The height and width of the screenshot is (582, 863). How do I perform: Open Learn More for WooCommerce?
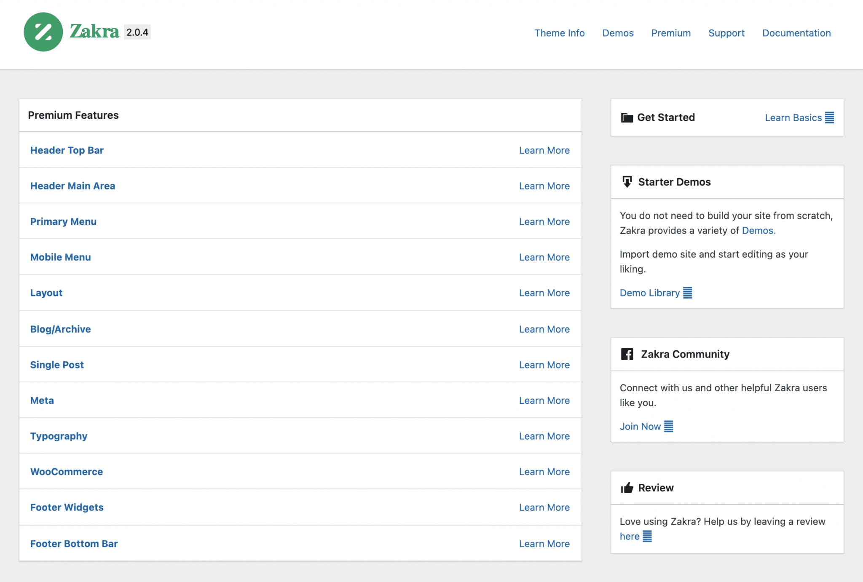tap(544, 472)
